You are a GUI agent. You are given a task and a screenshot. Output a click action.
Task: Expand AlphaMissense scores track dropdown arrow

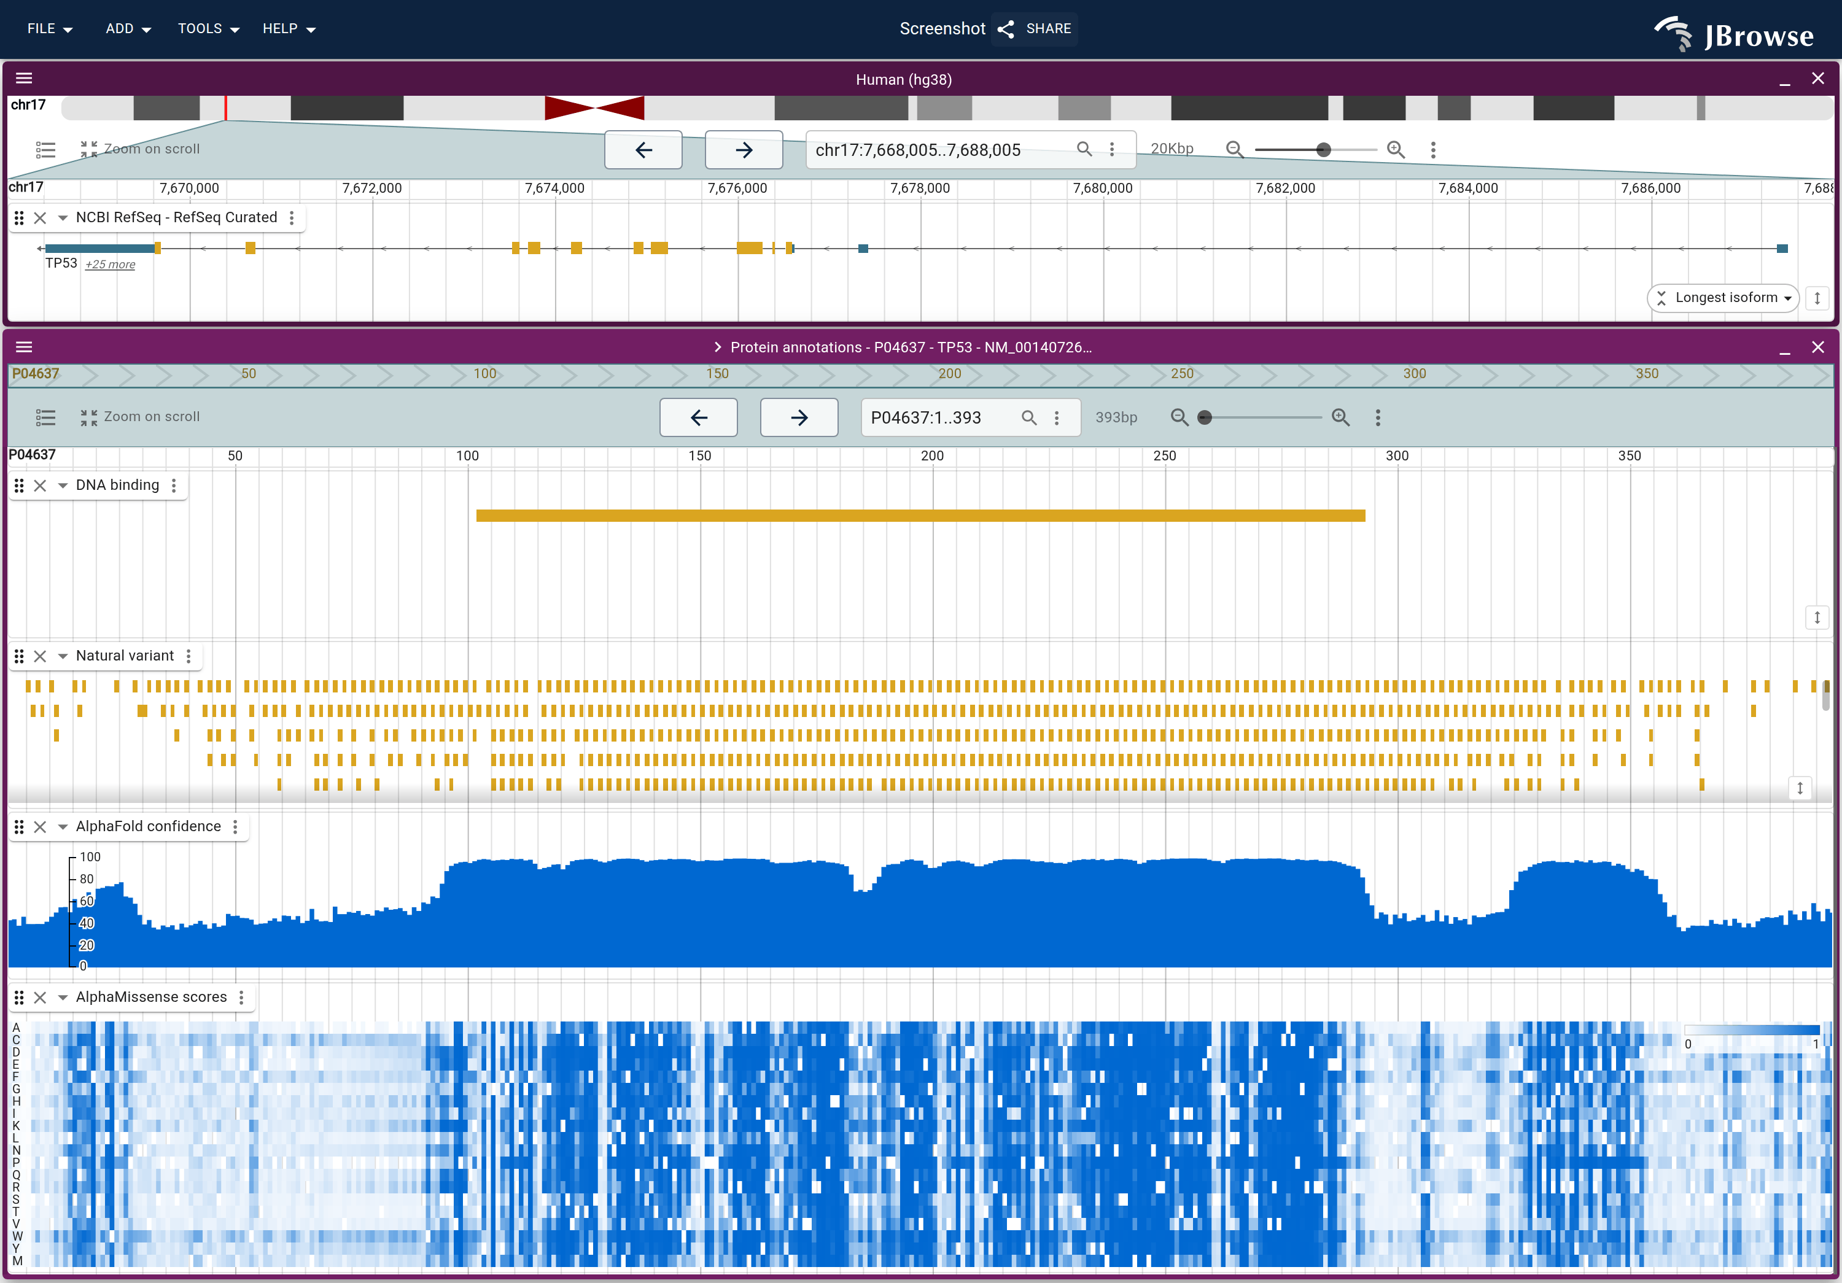(63, 998)
